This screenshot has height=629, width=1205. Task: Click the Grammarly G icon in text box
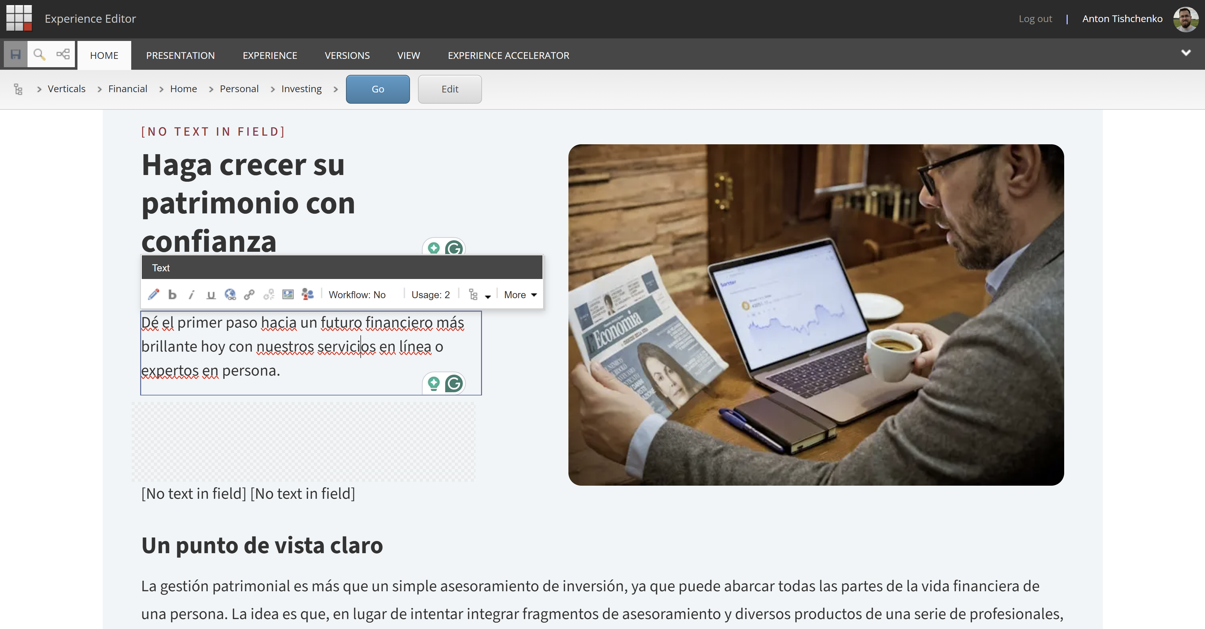pyautogui.click(x=454, y=384)
